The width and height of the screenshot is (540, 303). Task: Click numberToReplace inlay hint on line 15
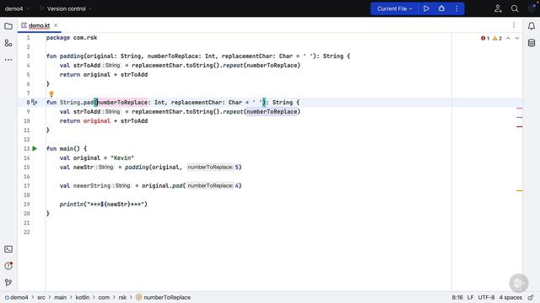(210, 167)
